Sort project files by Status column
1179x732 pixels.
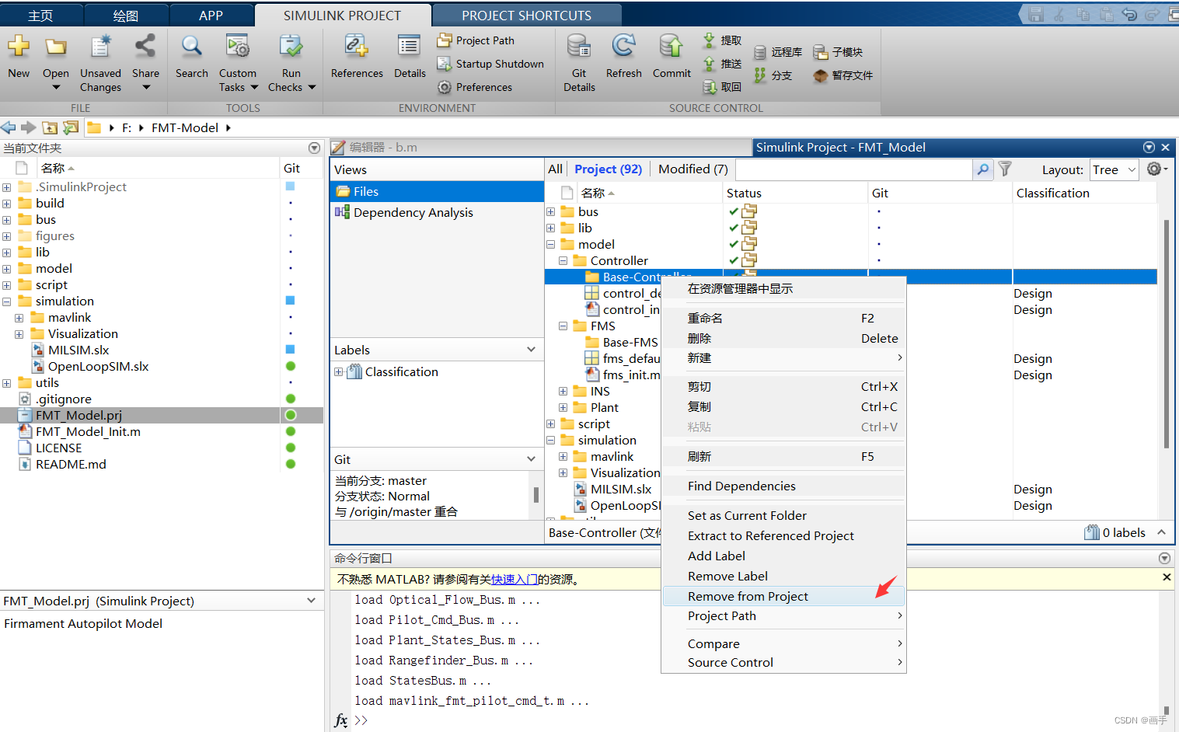click(x=795, y=193)
